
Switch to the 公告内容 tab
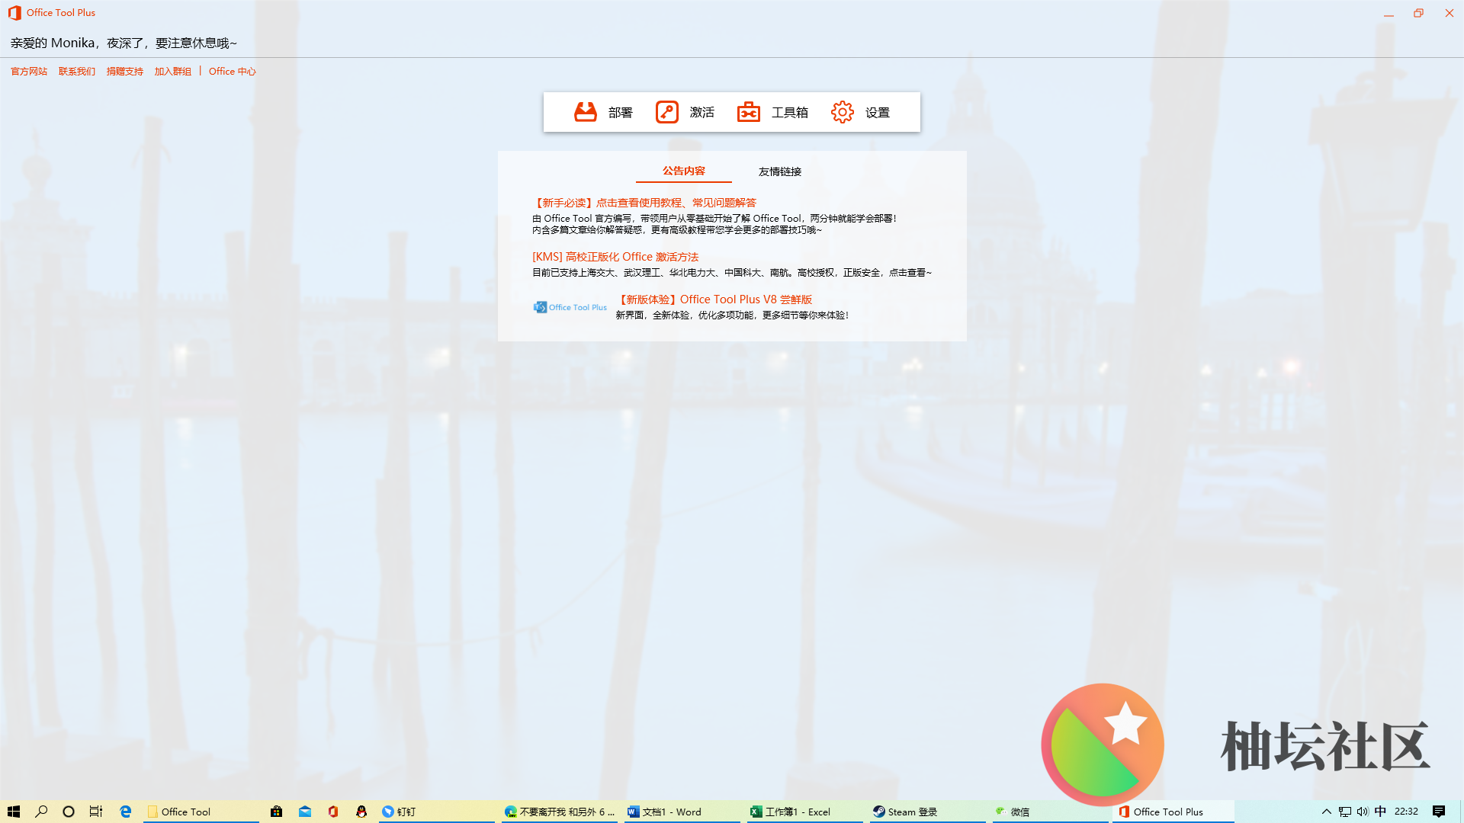coord(683,171)
